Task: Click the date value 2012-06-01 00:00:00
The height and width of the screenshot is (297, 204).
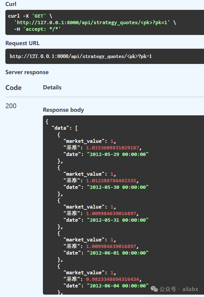Action: point(118,253)
